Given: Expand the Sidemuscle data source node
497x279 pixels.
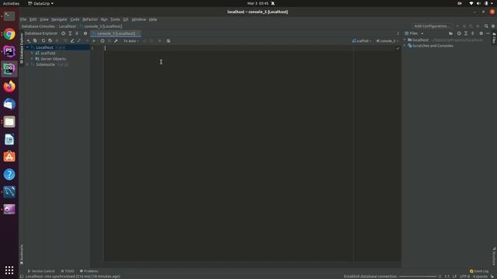Looking at the screenshot, I should (27, 64).
